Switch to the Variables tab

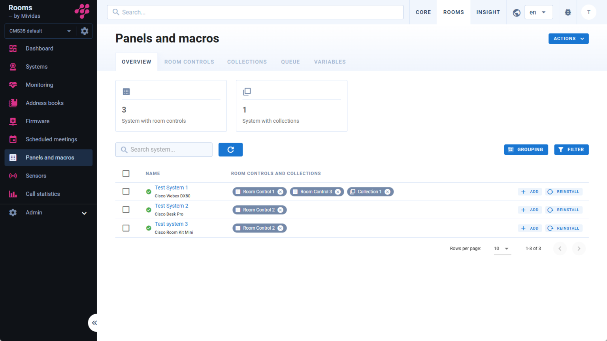pos(330,62)
